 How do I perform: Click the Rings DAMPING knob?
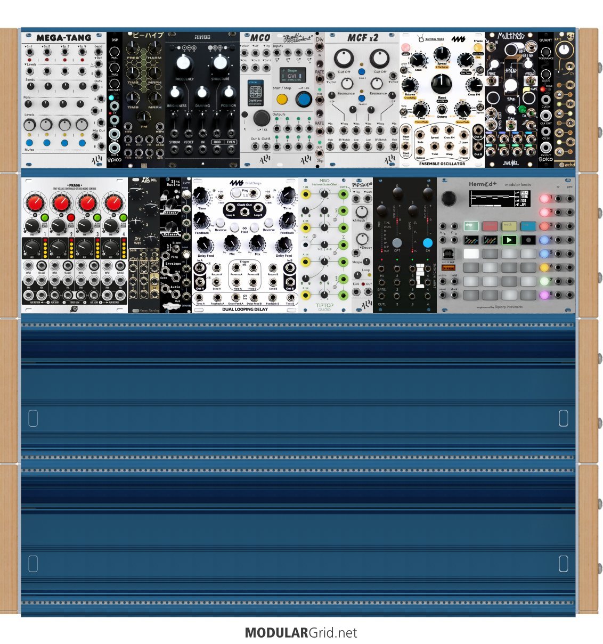pos(202,93)
